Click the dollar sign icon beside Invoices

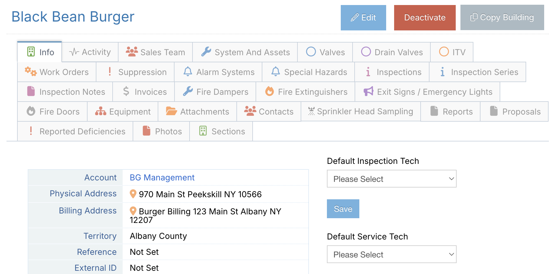point(126,91)
